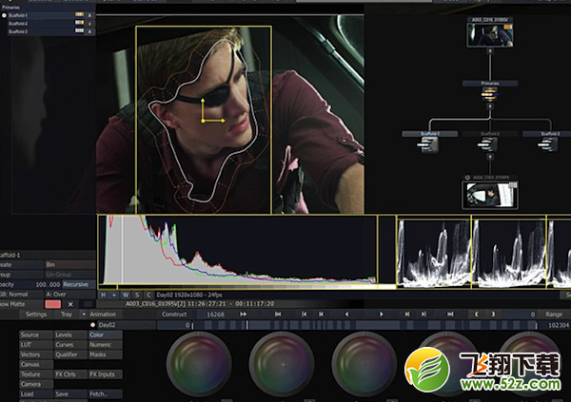Jump to the sequence start
The width and height of the screenshot is (571, 402).
click(278, 314)
